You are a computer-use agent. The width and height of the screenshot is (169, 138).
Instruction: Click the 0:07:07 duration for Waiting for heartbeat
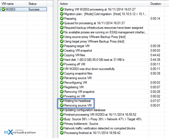(x=155, y=101)
